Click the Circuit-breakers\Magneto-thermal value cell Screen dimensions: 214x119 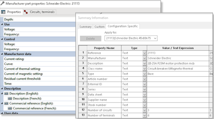coord(178,69)
